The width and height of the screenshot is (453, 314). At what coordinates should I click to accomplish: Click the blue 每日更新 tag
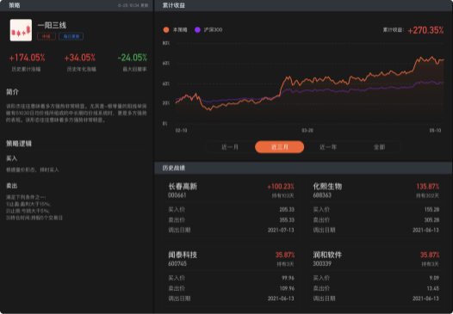71,36
